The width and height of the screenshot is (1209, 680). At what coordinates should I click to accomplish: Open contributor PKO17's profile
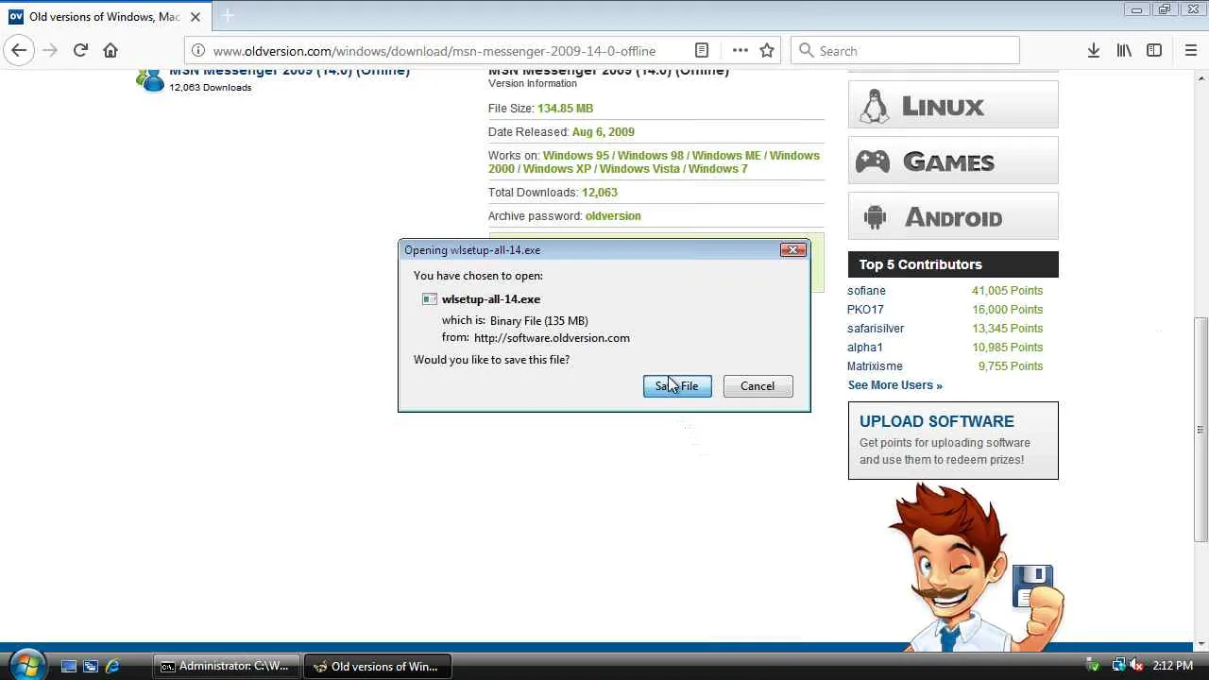coord(865,310)
